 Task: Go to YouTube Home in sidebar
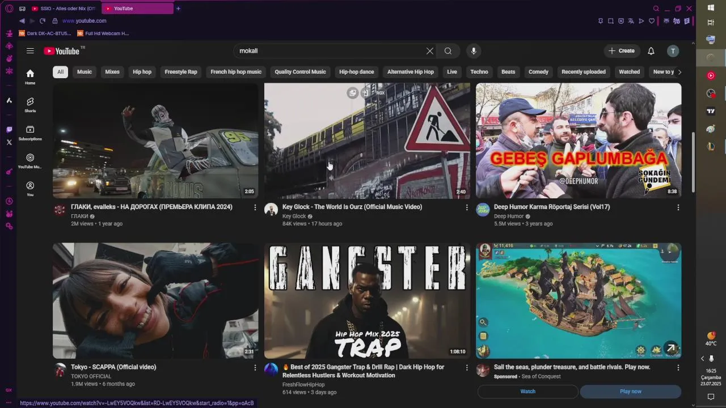(30, 76)
